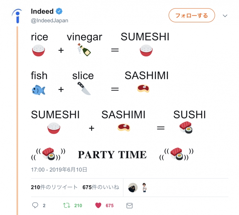The width and height of the screenshot is (239, 215).
Task: Send the tweet via direct message envelope
Action: point(129,205)
